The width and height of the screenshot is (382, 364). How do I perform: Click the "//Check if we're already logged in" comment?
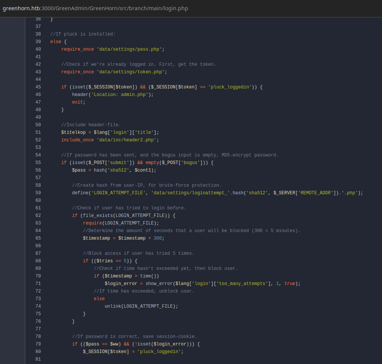139,64
